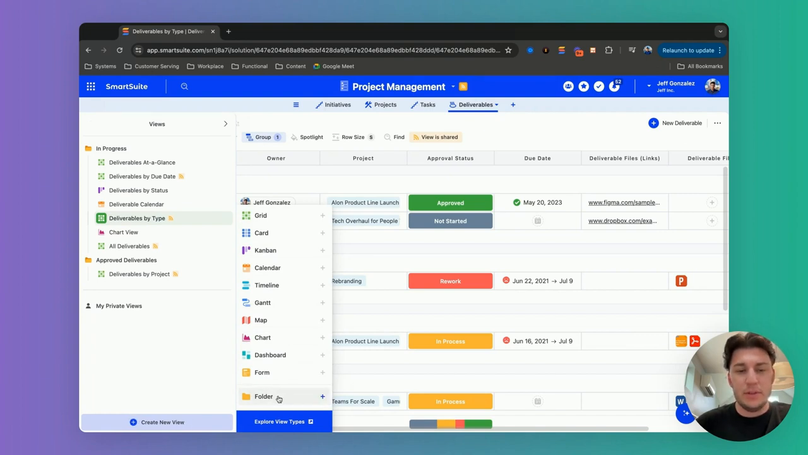Open Chart View in sidebar
The width and height of the screenshot is (808, 455).
tap(123, 232)
